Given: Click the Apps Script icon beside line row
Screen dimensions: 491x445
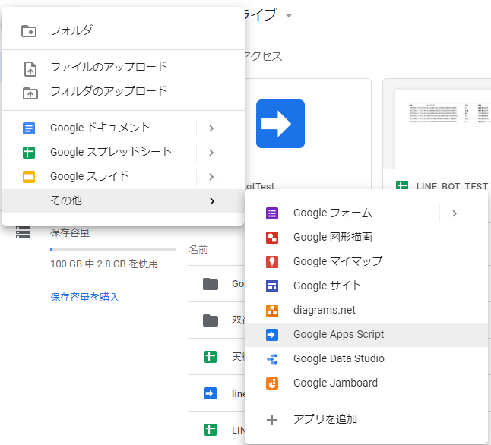Looking at the screenshot, I should pos(211,393).
